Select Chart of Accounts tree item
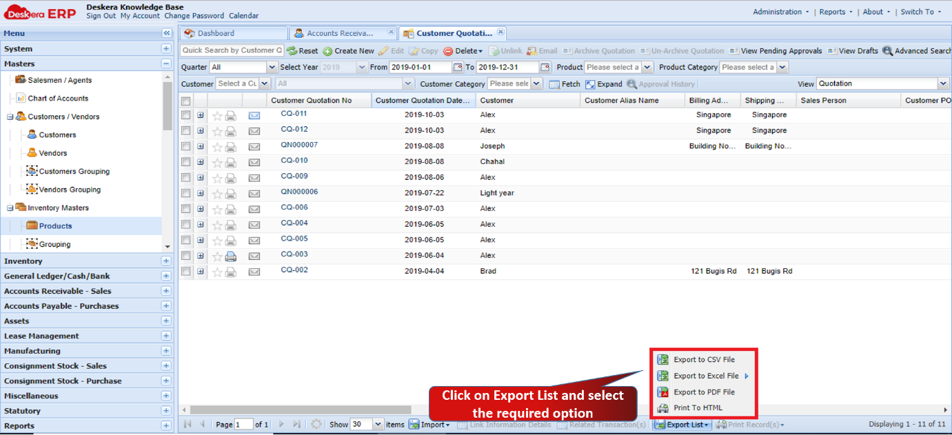 click(x=58, y=99)
